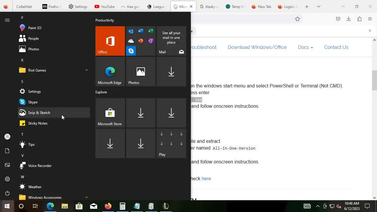Dismiss the browser notification bar
The width and height of the screenshot is (377, 212).
(x=370, y=31)
